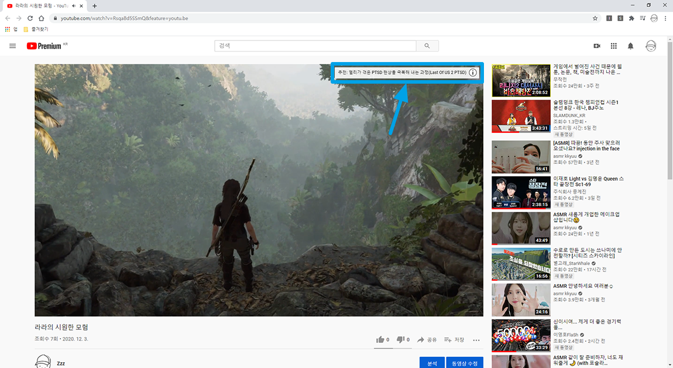Open the 신이시여 제게 더 좋은 경기력 title
The height and width of the screenshot is (368, 673).
587,324
